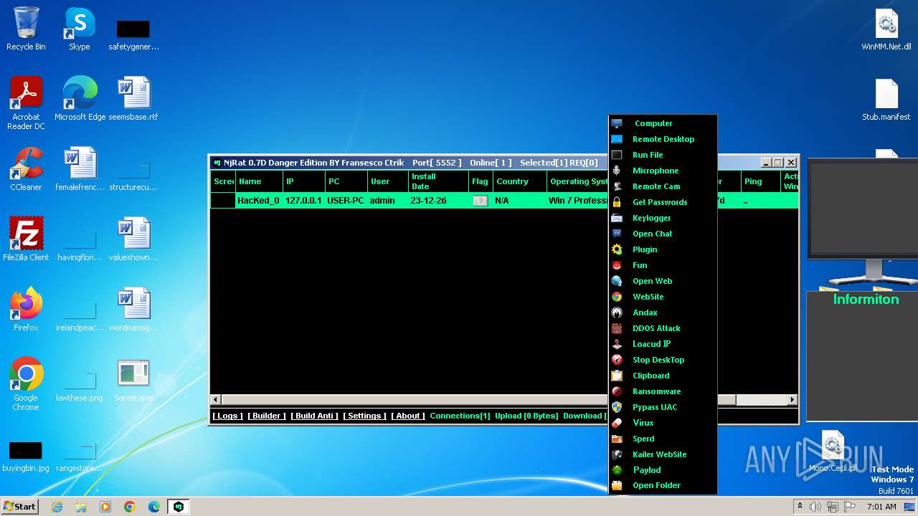918x516 pixels.
Task: Select the Mono.Cecil.dll file icon
Action: click(833, 451)
